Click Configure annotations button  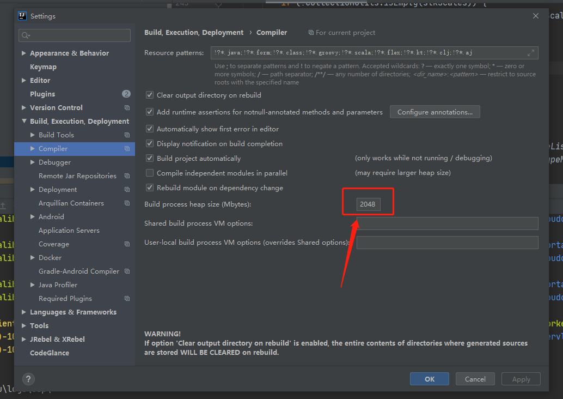(435, 112)
